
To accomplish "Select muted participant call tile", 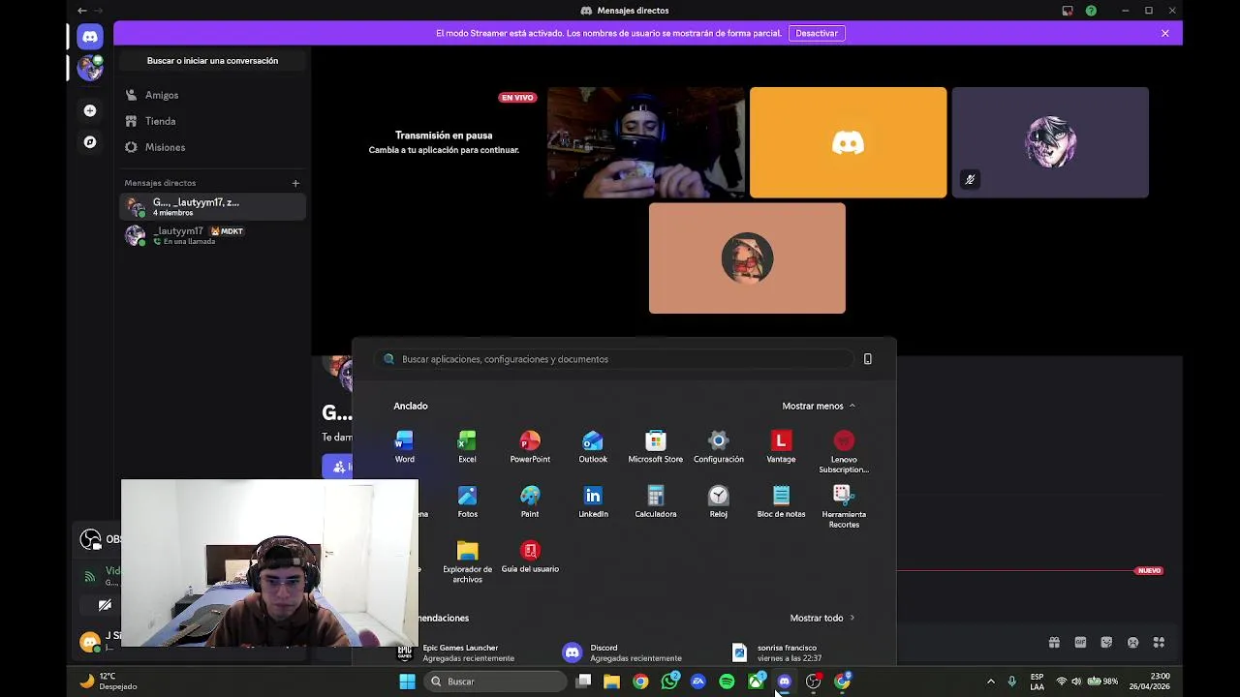I will [1050, 142].
